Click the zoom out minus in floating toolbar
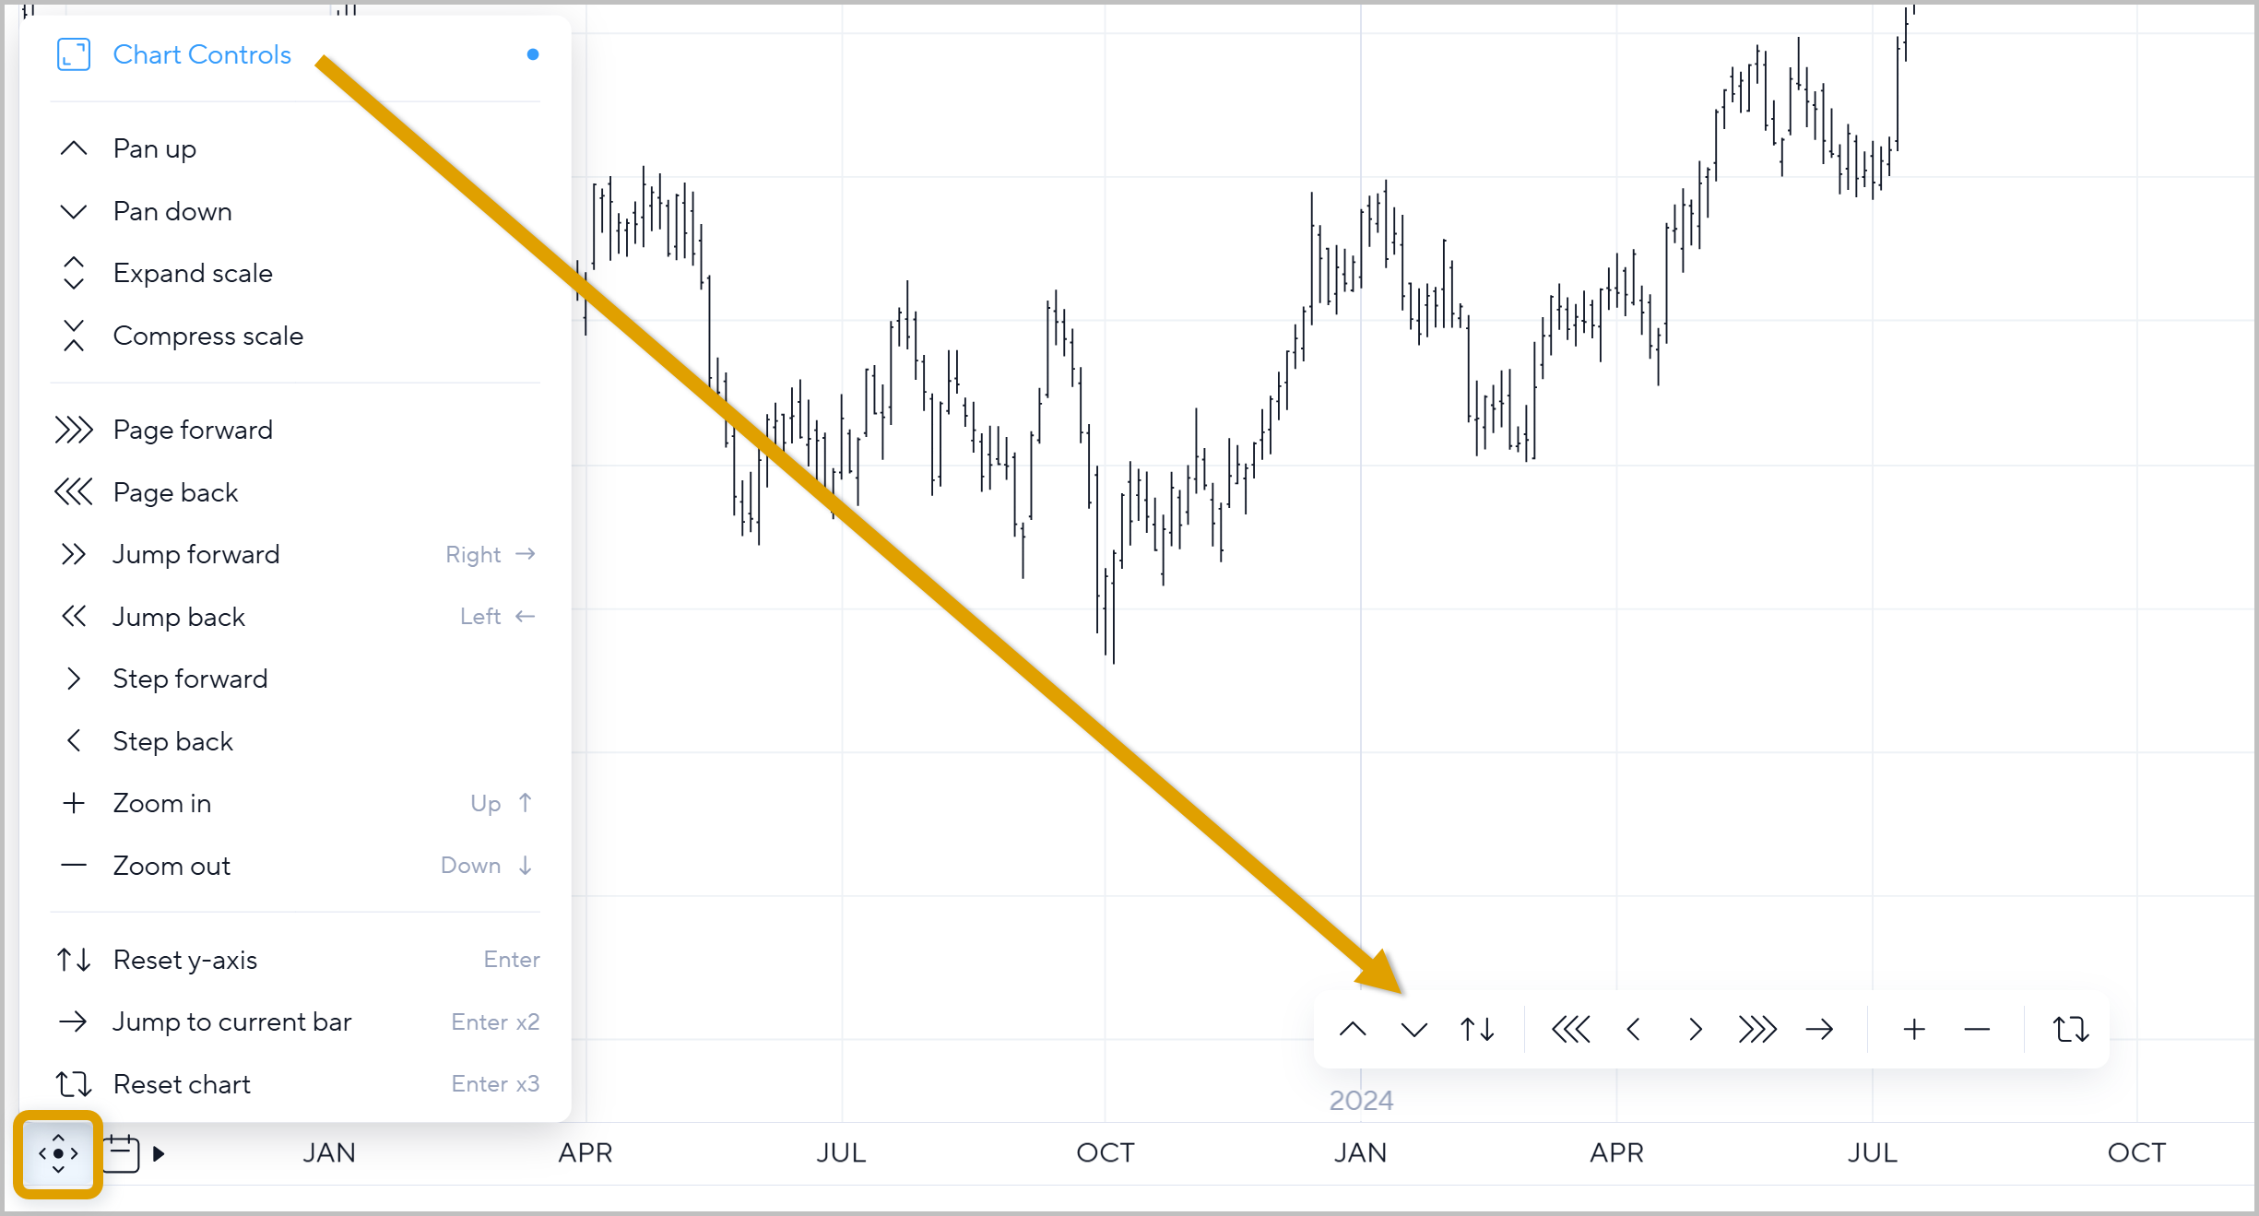The height and width of the screenshot is (1216, 2259). pyautogui.click(x=1977, y=1029)
